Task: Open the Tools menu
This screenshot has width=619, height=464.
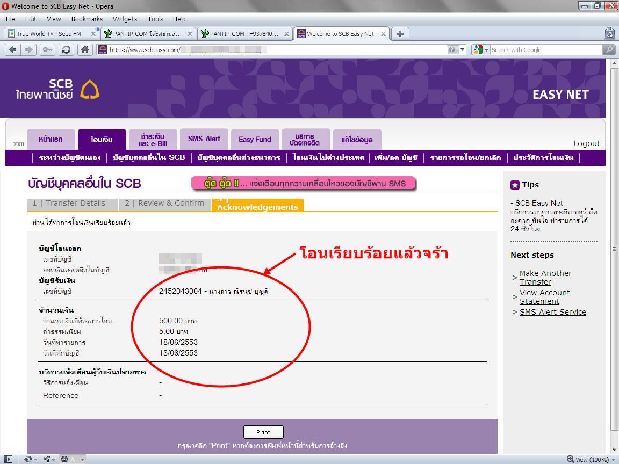Action: [155, 19]
